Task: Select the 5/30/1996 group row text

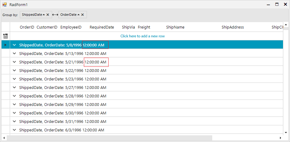Action: click(x=63, y=113)
